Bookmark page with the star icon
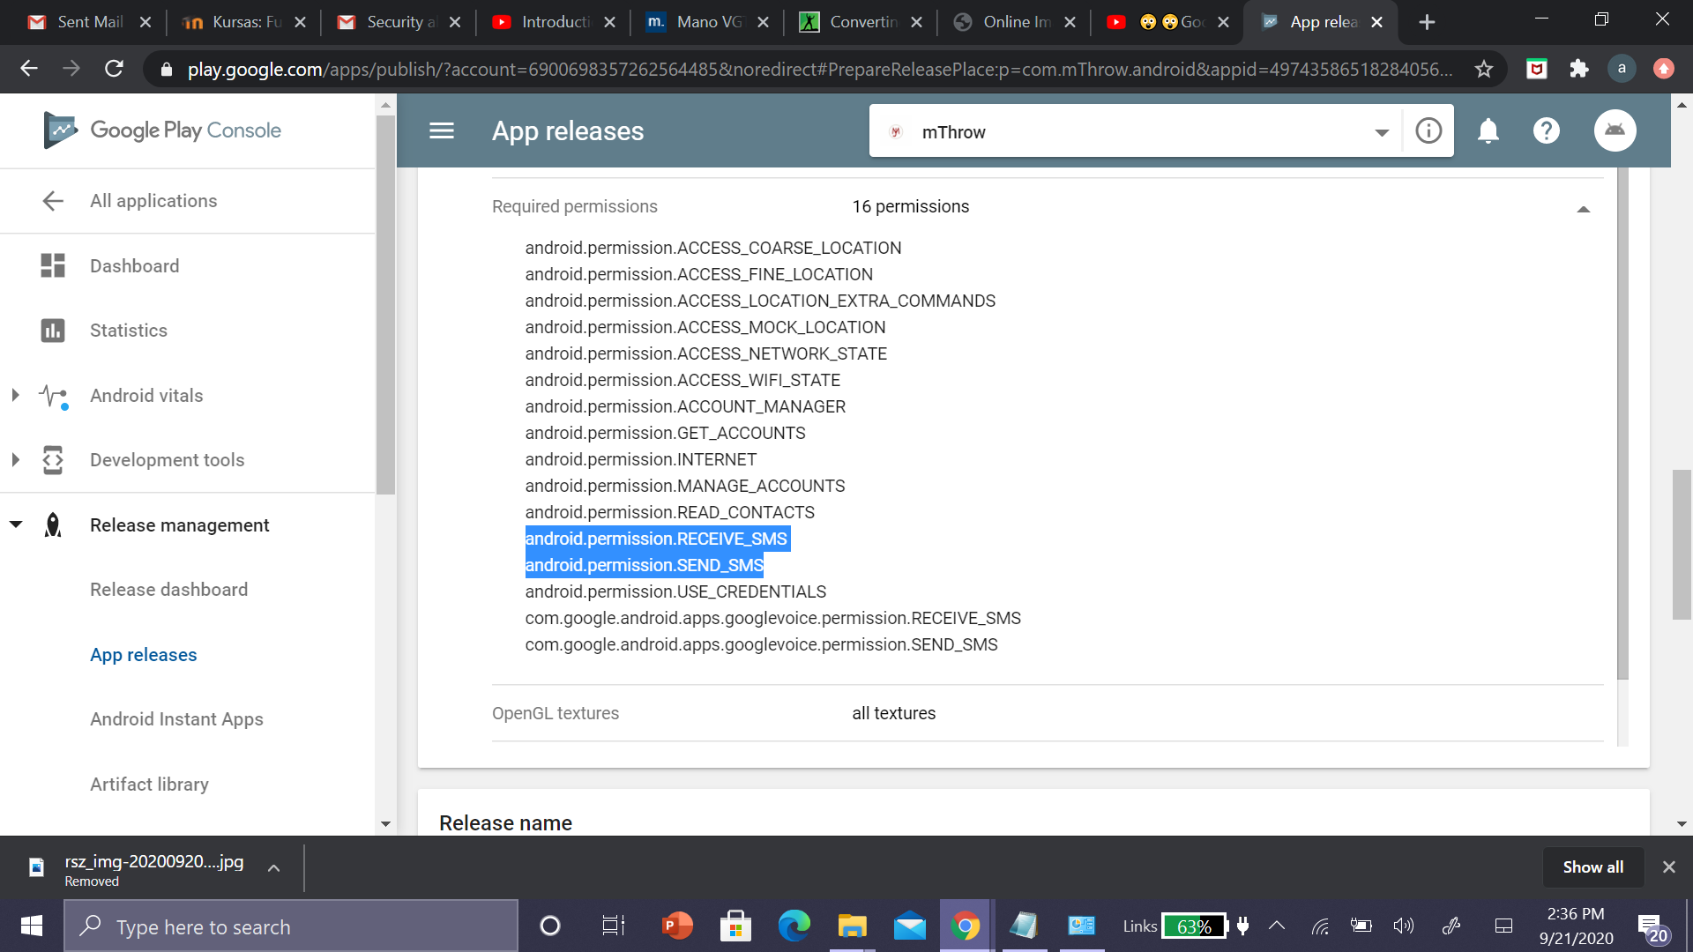This screenshot has height=952, width=1693. tap(1484, 69)
